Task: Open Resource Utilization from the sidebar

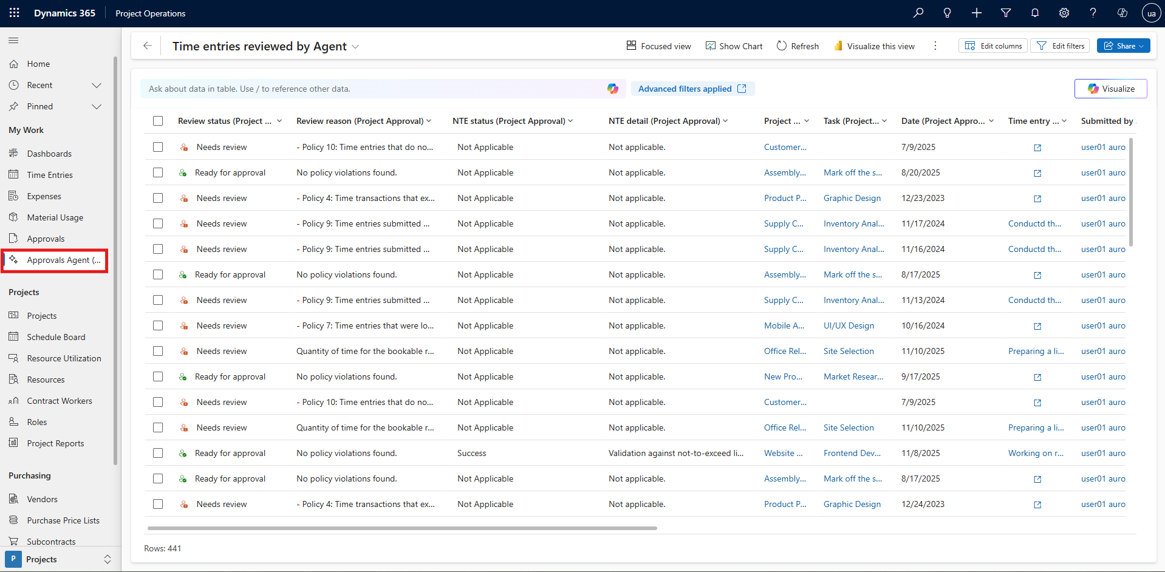Action: pos(64,358)
